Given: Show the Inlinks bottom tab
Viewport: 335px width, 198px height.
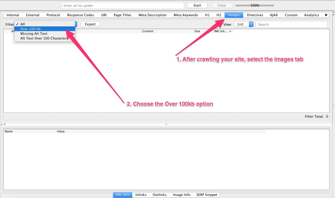Looking at the screenshot, I should click(141, 195).
